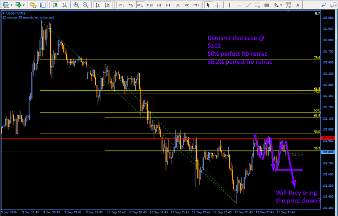
Task: Select the Fibonacci retracement tool
Action: click(257, 5)
